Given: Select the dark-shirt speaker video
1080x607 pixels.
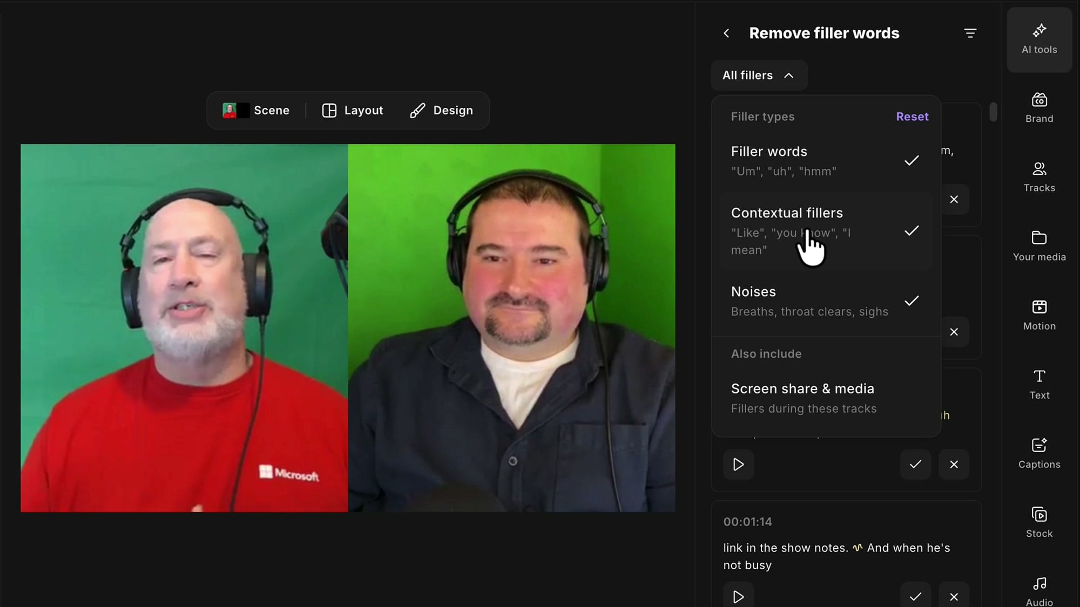Looking at the screenshot, I should click(511, 328).
